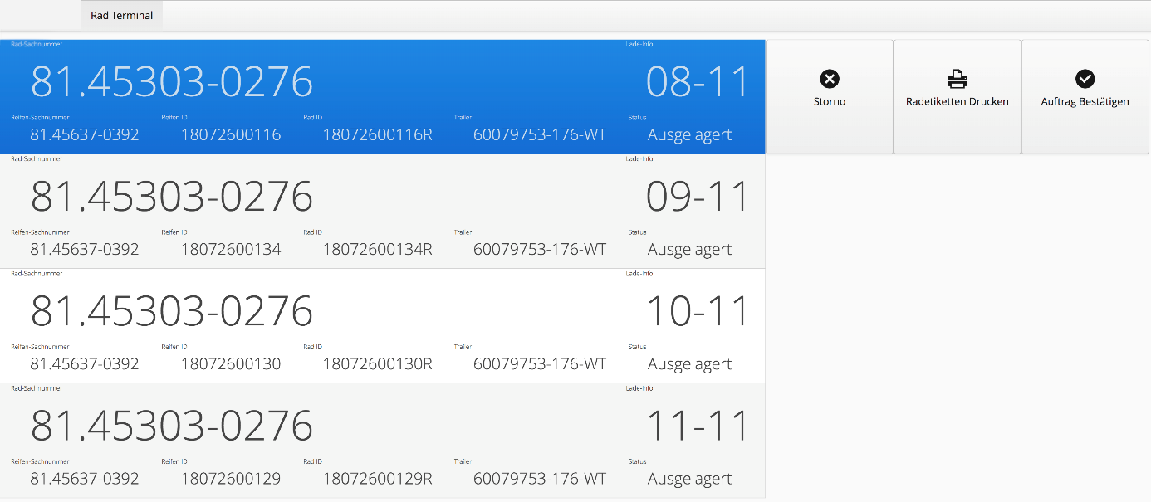Click the Ausgelagert status in the 10-11 row
Screen dimensions: 1151x502
point(689,363)
